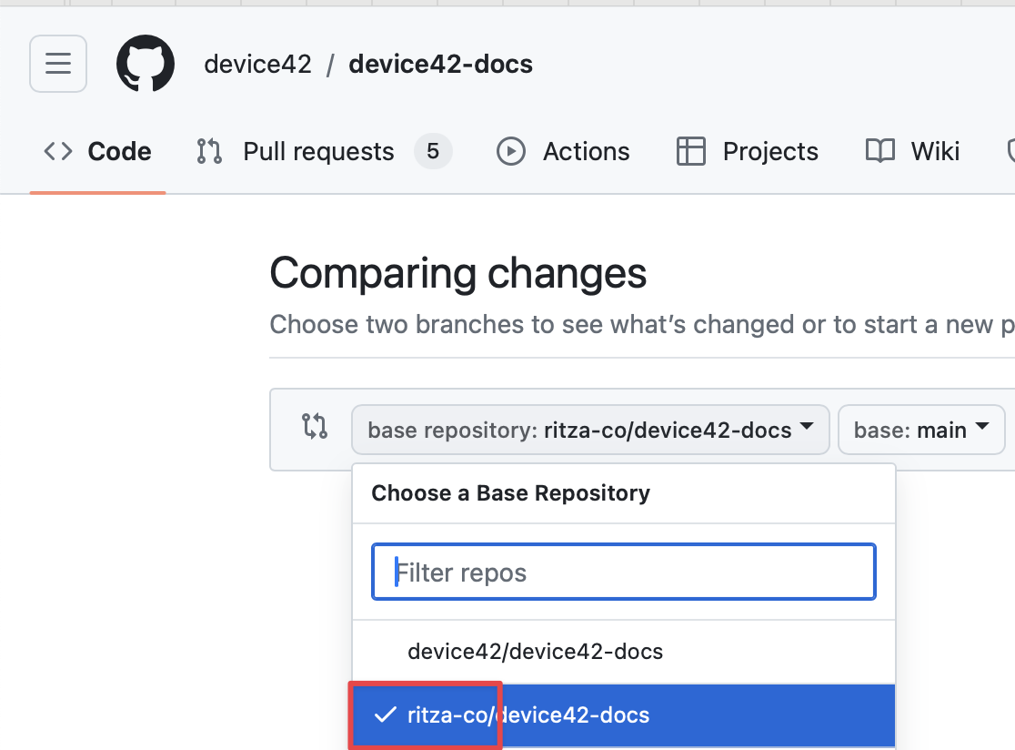Screen dimensions: 1015x750
Task: Click the pull requests counter badge 5
Action: coord(433,151)
